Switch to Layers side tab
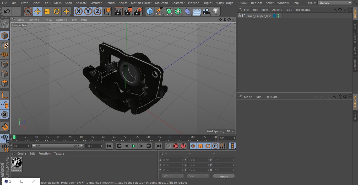 click(x=355, y=116)
